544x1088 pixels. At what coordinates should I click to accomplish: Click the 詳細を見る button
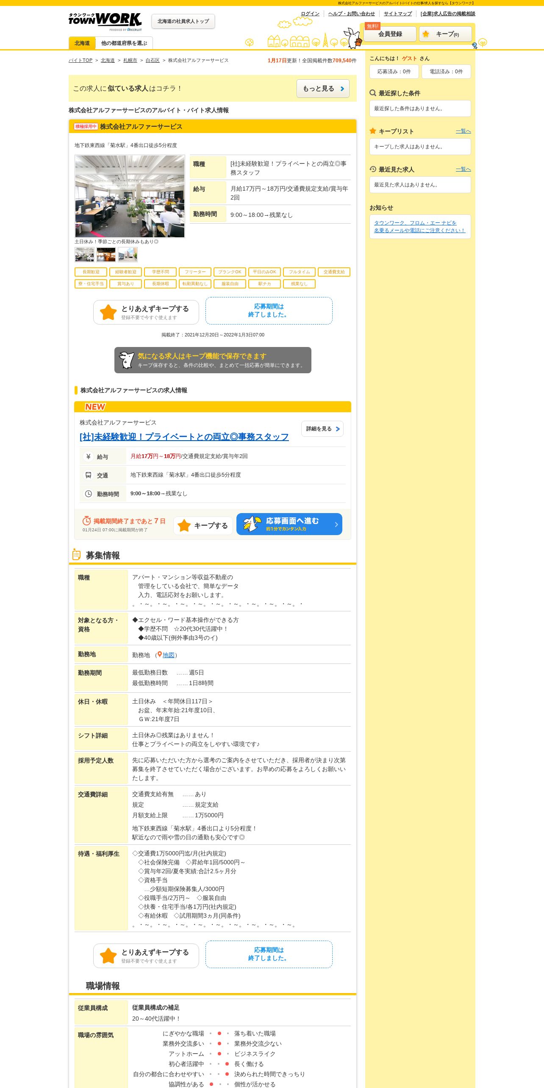click(322, 429)
